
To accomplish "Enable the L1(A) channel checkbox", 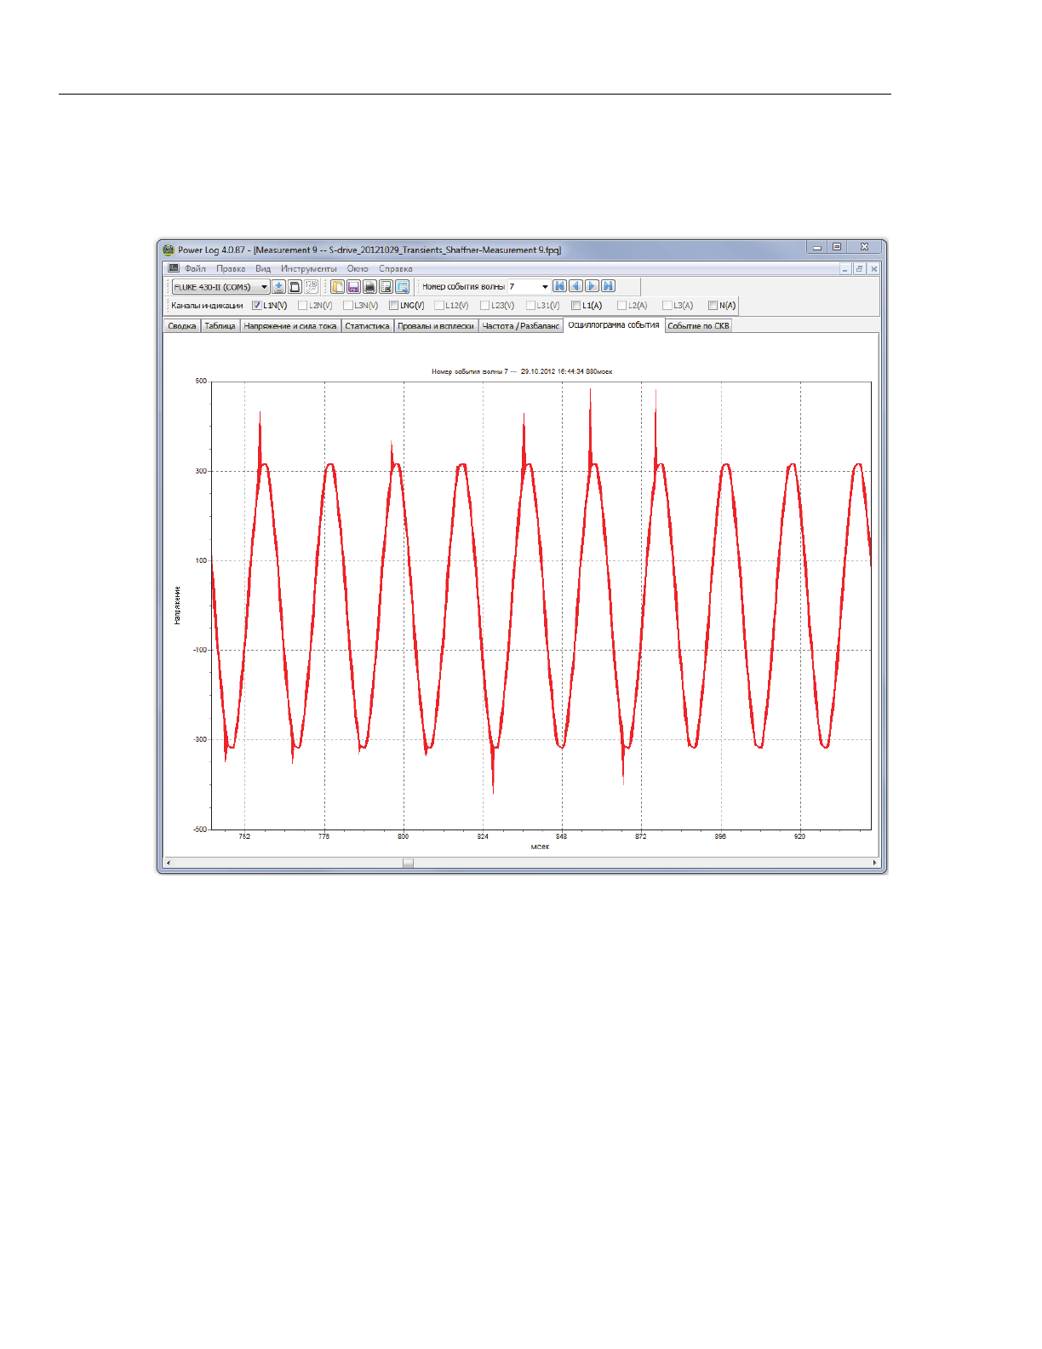I will [x=576, y=306].
